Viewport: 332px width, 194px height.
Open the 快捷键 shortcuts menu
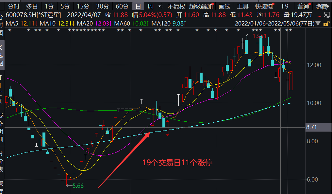tap(264, 6)
